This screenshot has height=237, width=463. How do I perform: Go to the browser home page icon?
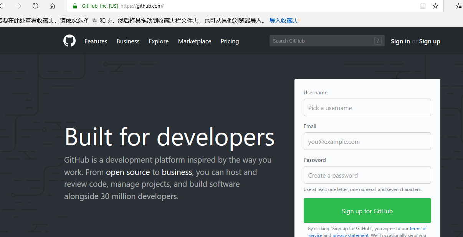click(52, 6)
